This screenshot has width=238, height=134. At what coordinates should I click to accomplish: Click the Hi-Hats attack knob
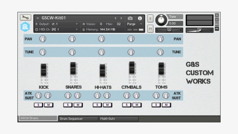coord(98,95)
